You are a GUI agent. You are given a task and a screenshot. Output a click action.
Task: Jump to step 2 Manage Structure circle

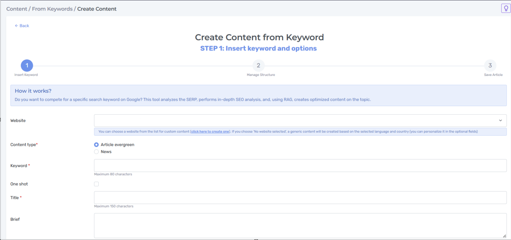tap(259, 66)
